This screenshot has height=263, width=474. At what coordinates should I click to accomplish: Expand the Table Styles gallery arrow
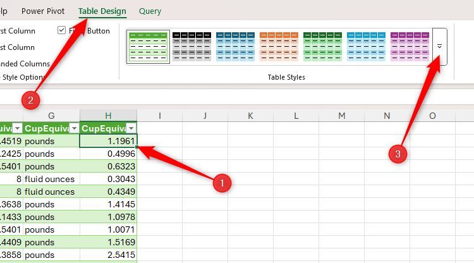pyautogui.click(x=439, y=47)
